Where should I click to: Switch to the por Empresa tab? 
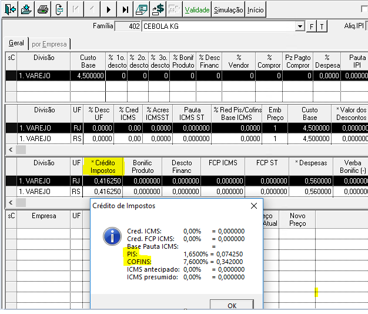click(49, 44)
